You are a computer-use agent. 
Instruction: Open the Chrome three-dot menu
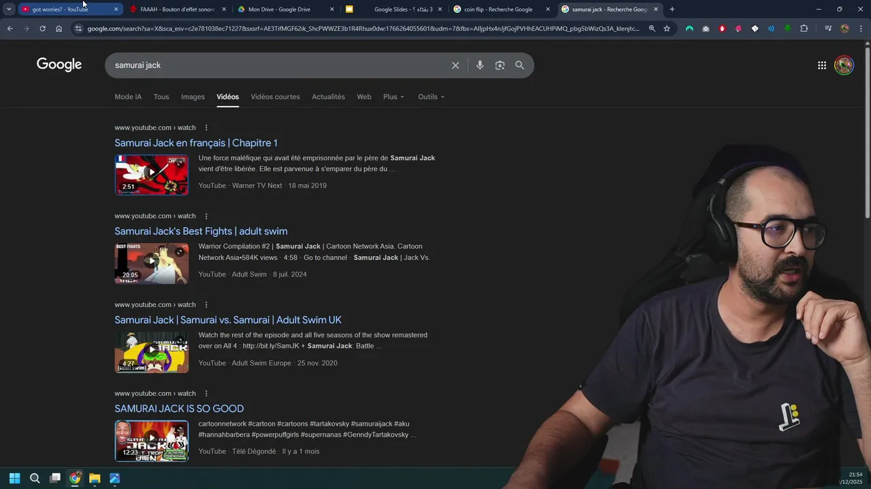[x=861, y=29]
